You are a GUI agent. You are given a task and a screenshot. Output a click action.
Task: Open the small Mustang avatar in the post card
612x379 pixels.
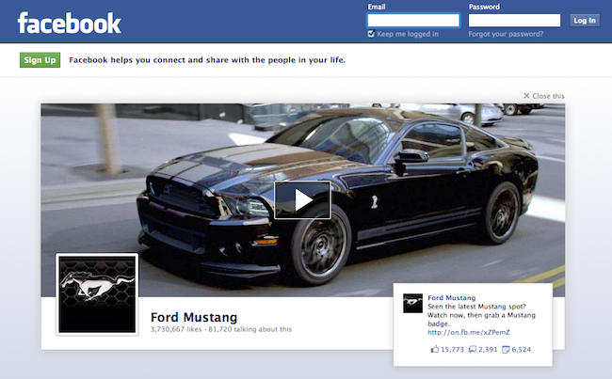tap(412, 303)
